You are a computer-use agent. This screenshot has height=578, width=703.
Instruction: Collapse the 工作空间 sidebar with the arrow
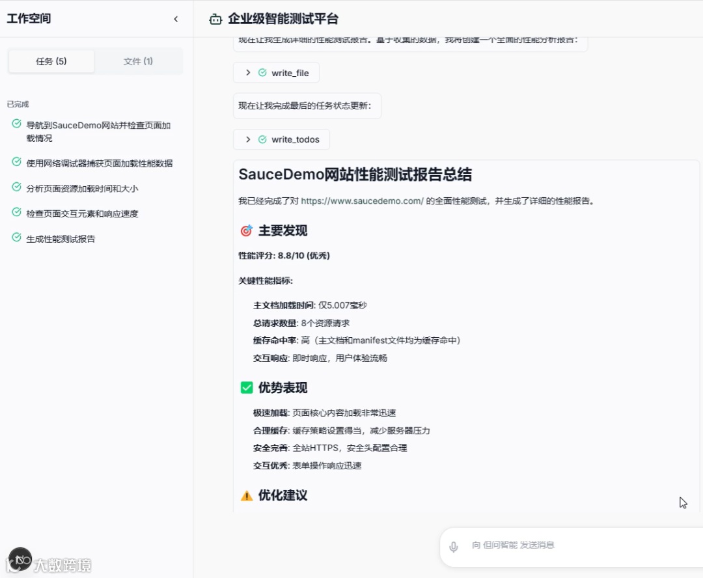coord(176,19)
